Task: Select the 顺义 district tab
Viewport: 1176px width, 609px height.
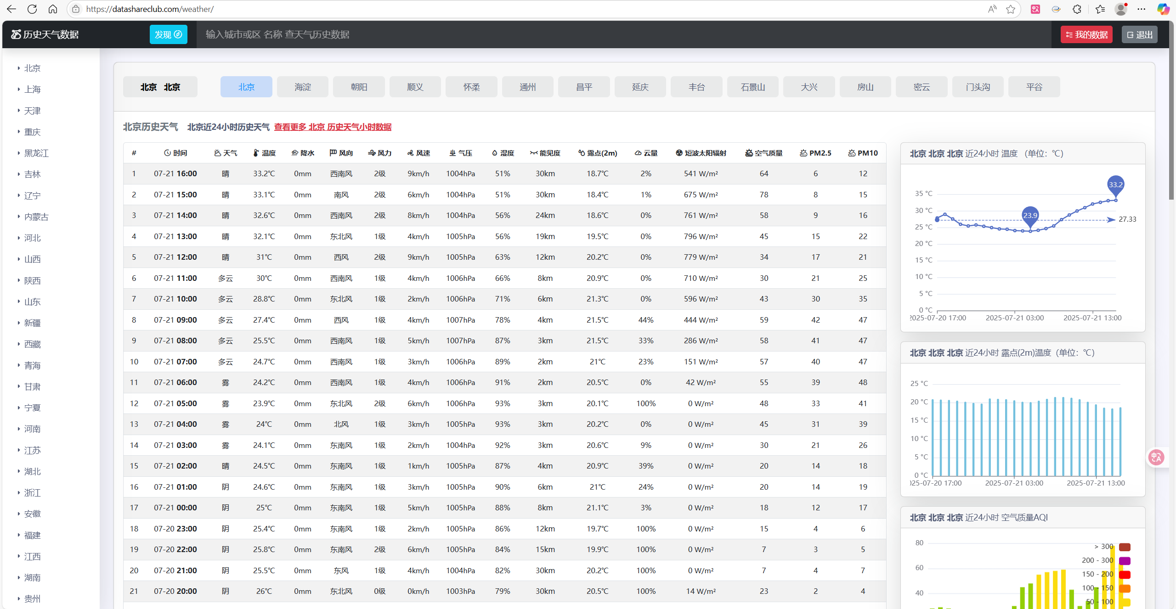Action: 415,87
